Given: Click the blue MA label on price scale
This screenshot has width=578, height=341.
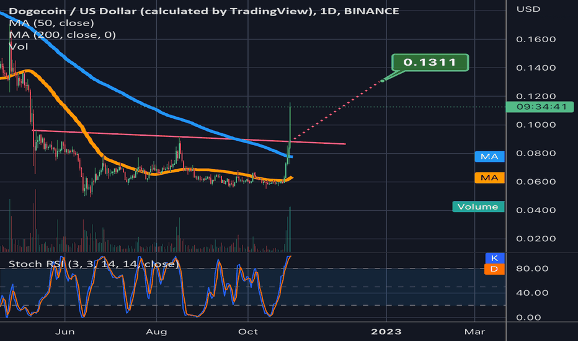Looking at the screenshot, I should pyautogui.click(x=489, y=156).
